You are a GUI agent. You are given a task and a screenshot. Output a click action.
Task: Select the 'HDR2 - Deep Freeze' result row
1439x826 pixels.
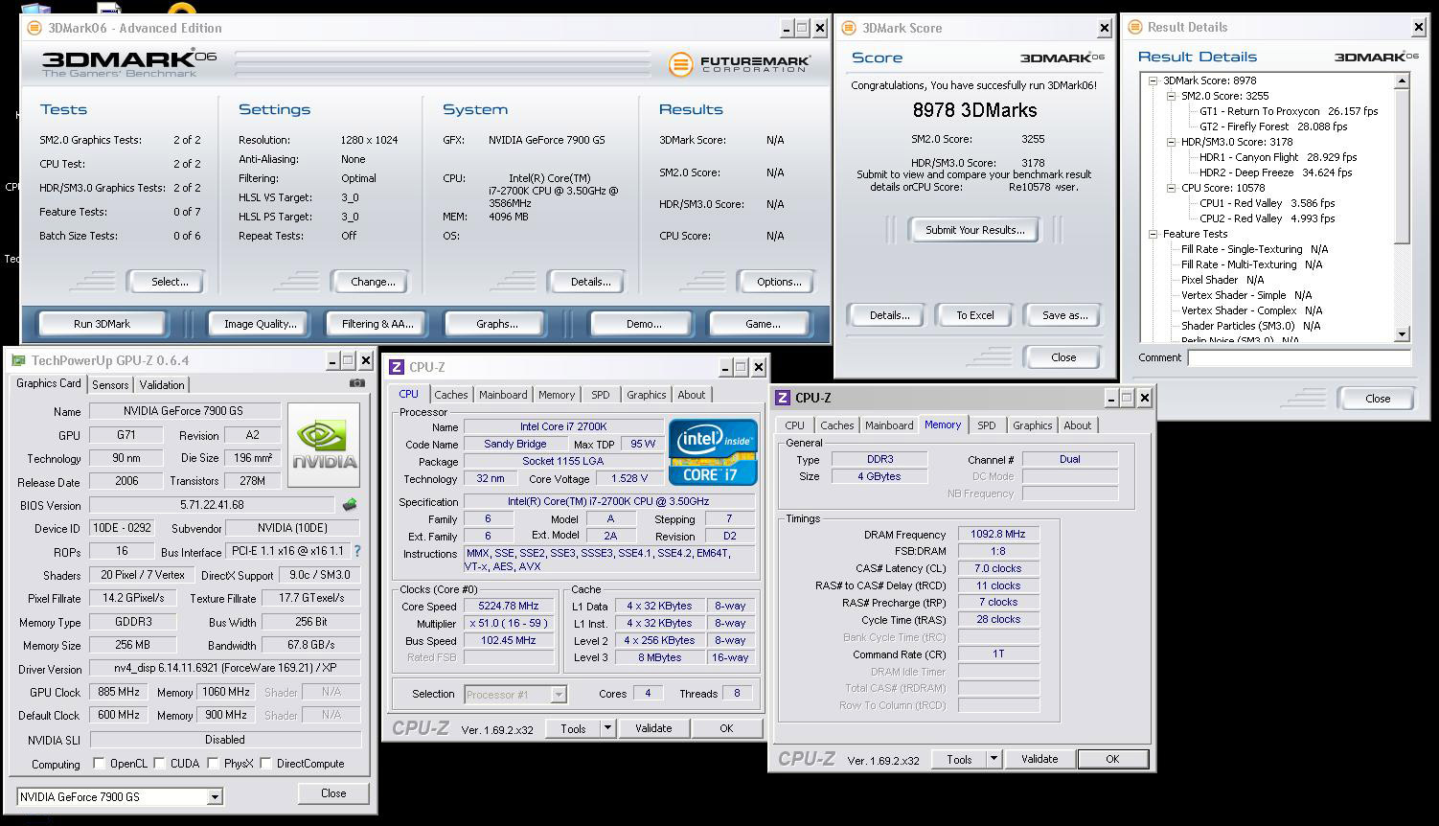(x=1275, y=172)
